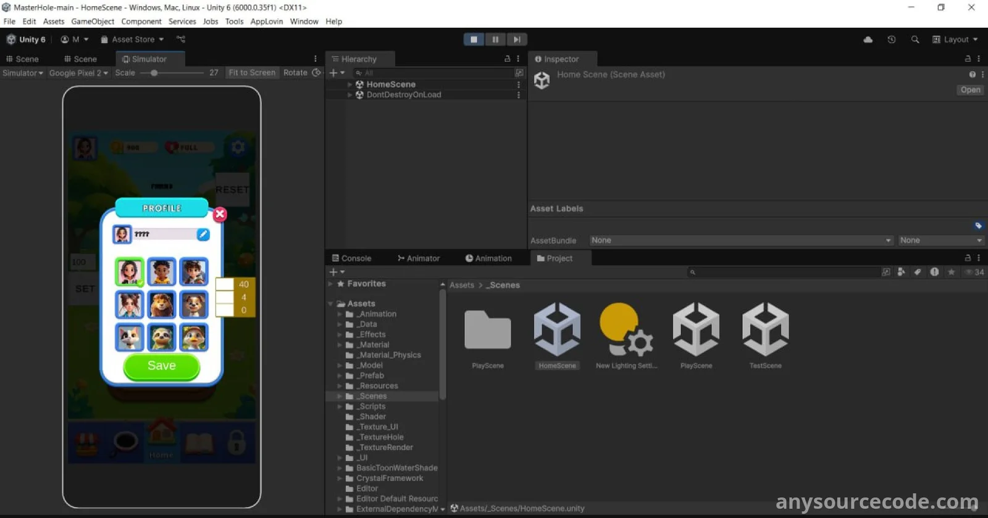Open the GameObject menu
988x518 pixels.
pos(93,22)
